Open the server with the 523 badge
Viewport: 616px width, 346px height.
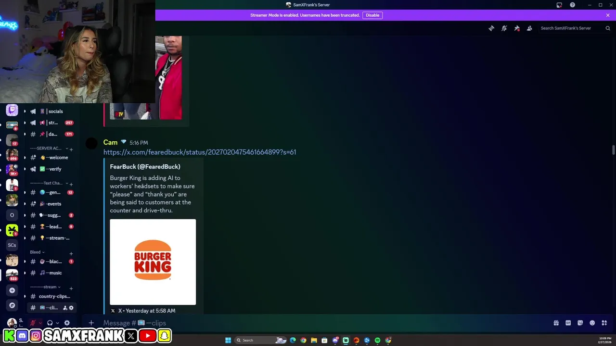click(12, 275)
